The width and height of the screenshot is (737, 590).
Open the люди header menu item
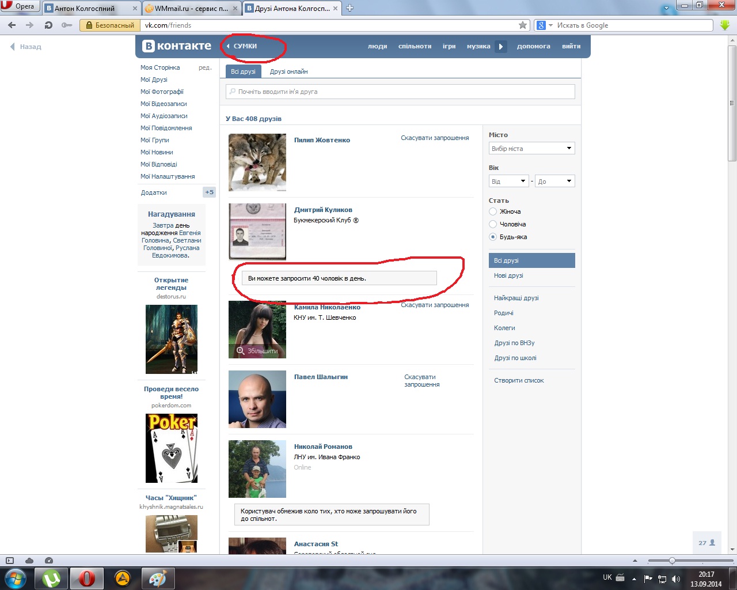pyautogui.click(x=377, y=46)
